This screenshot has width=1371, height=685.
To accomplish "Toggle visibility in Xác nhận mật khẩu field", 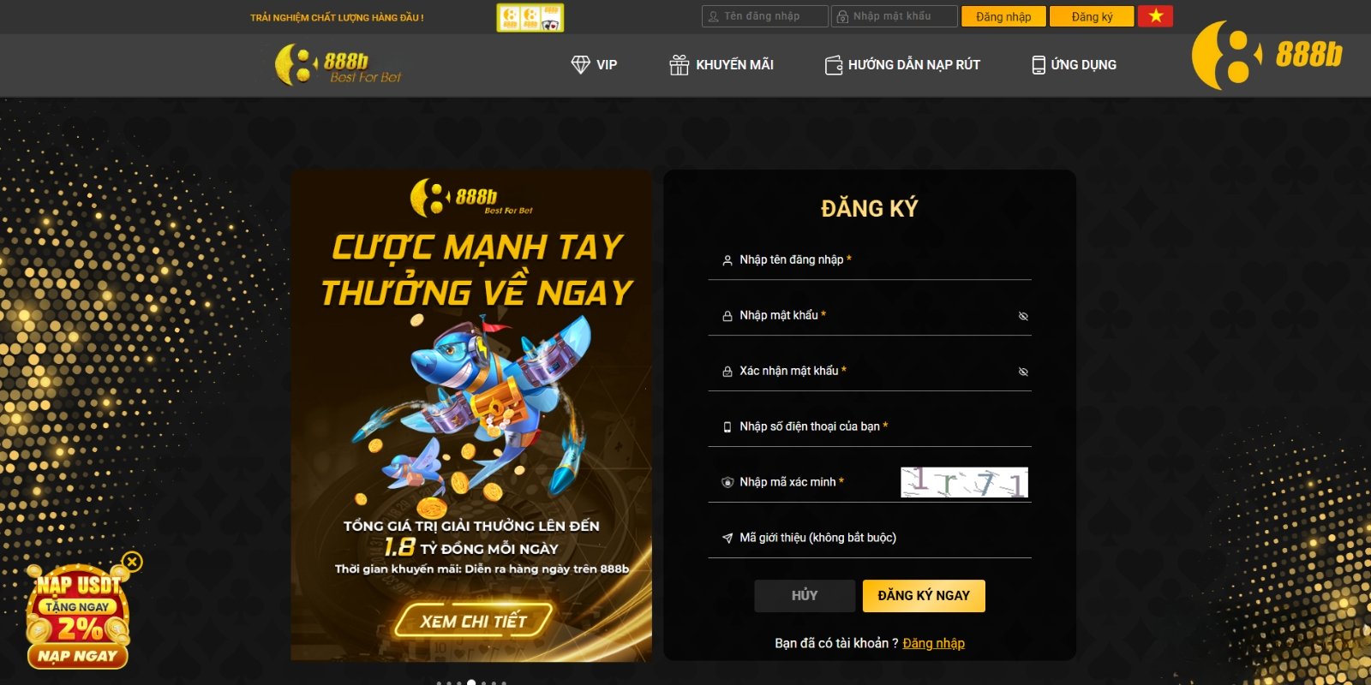I will [1023, 372].
